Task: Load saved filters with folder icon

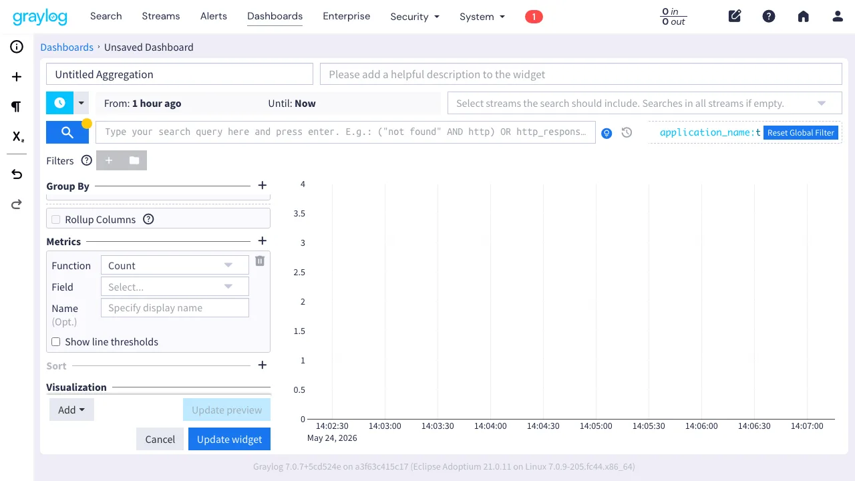Action: coord(134,160)
